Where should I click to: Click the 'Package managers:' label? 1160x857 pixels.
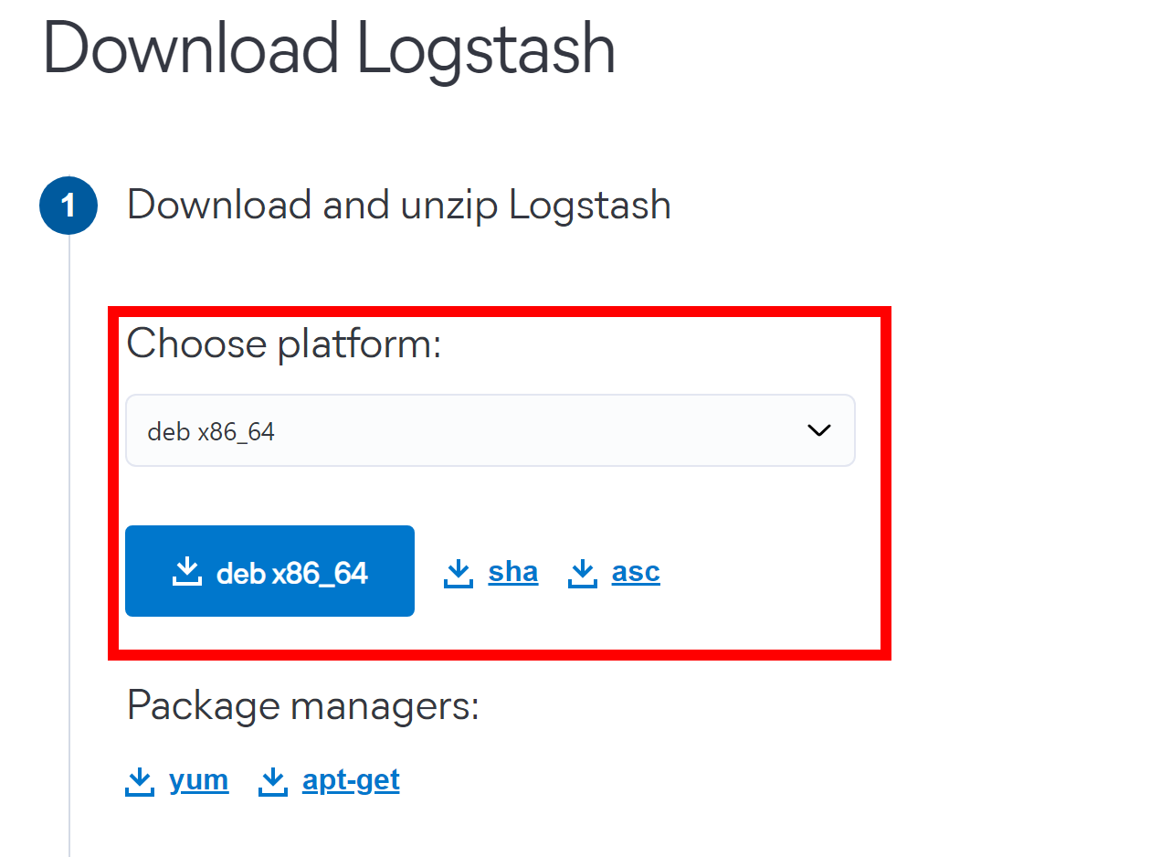(x=303, y=705)
